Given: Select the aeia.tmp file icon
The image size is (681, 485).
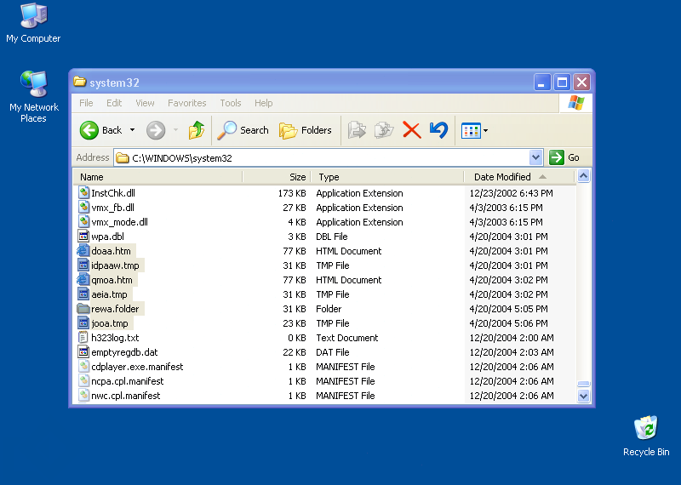Looking at the screenshot, I should [x=83, y=294].
